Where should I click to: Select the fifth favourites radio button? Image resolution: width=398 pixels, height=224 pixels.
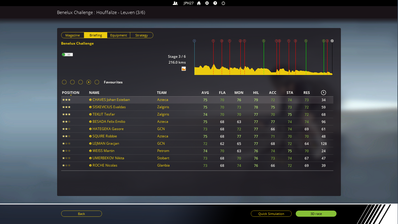[x=97, y=82]
